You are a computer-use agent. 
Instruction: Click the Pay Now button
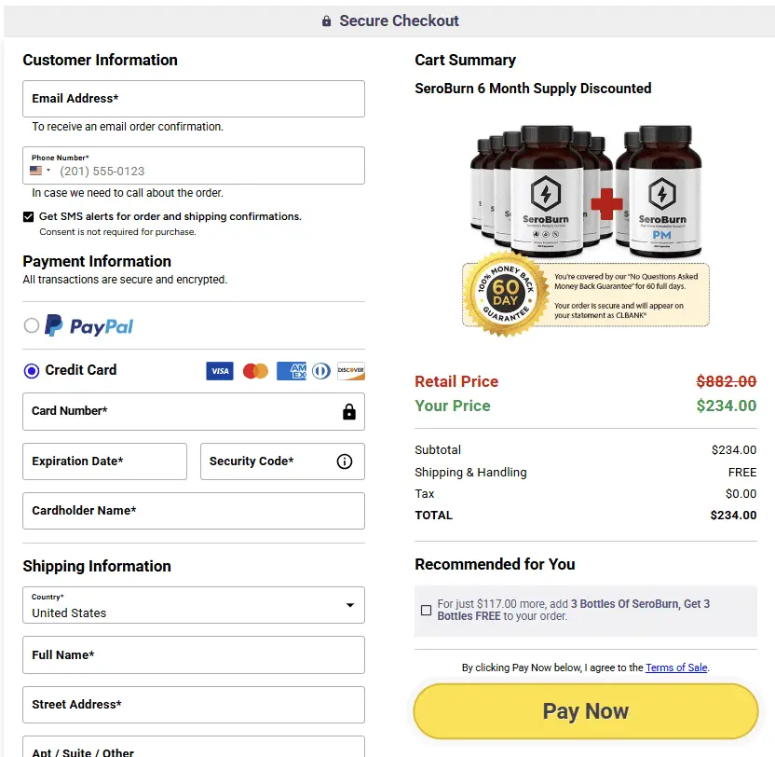[585, 710]
